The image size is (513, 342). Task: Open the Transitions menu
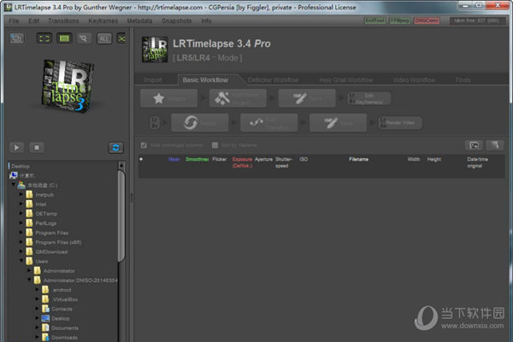pos(63,21)
